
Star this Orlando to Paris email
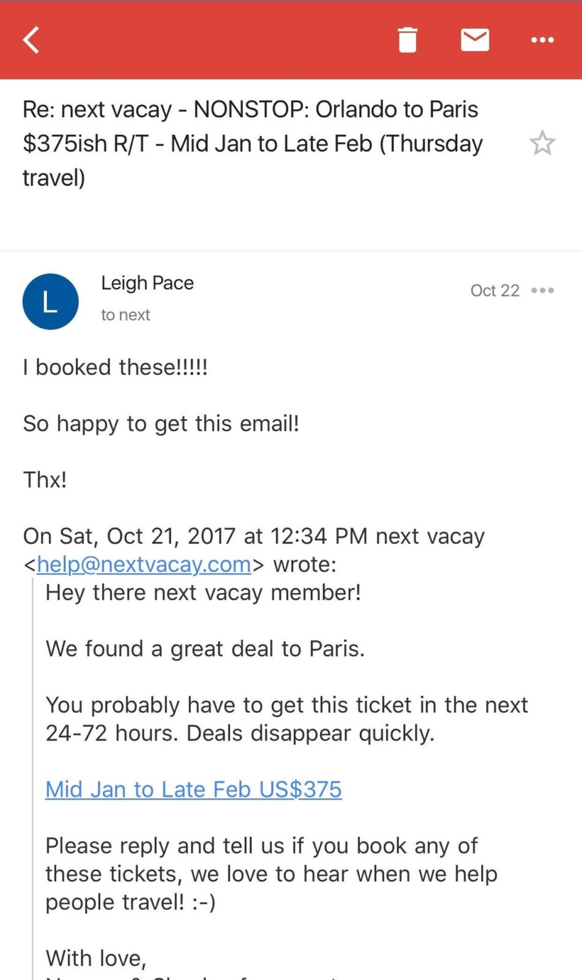(542, 143)
